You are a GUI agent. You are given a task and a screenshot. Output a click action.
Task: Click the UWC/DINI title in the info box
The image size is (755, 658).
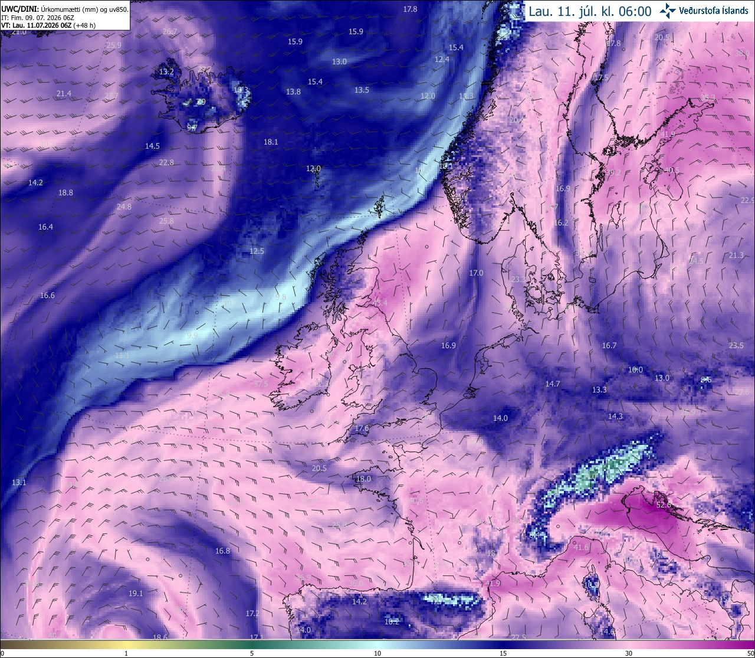(x=19, y=9)
